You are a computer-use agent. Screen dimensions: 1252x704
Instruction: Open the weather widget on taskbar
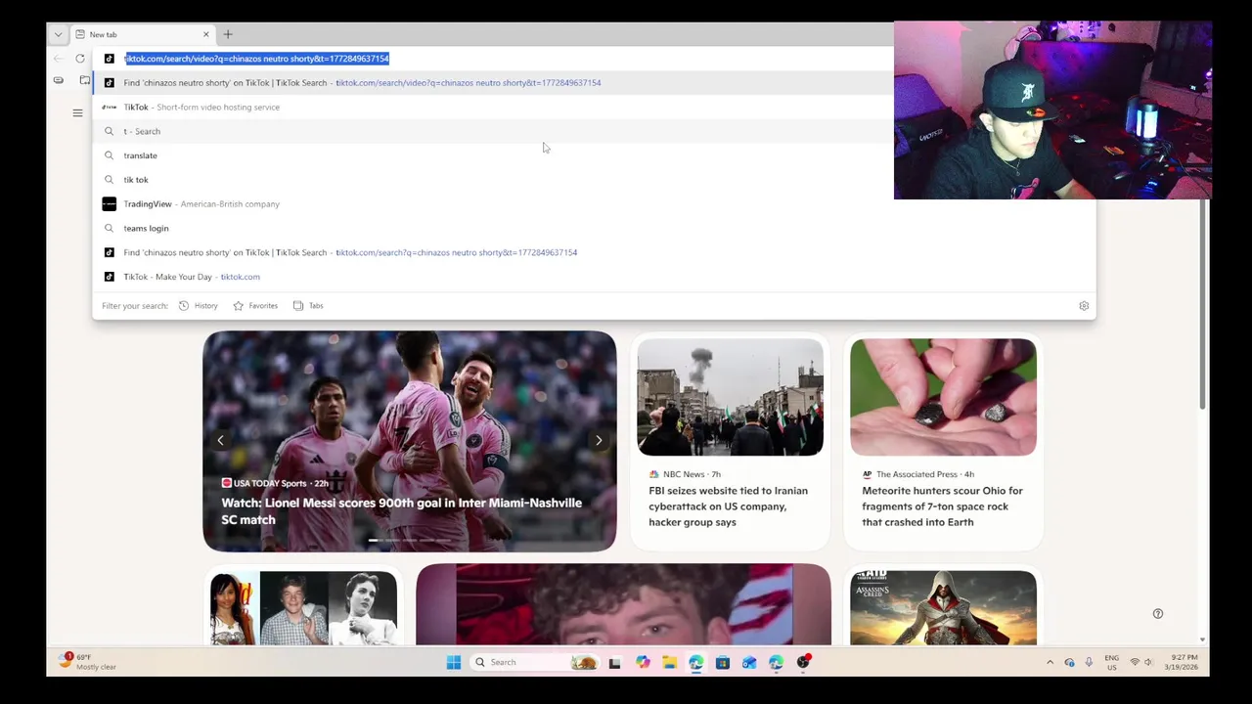point(88,662)
